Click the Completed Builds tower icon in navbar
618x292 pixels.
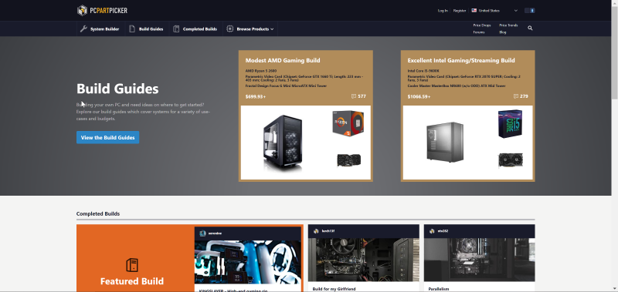(x=176, y=29)
